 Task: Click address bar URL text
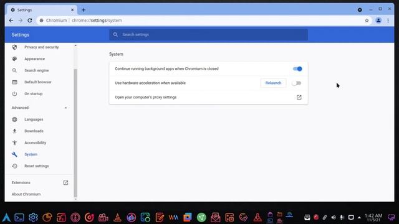click(x=97, y=21)
